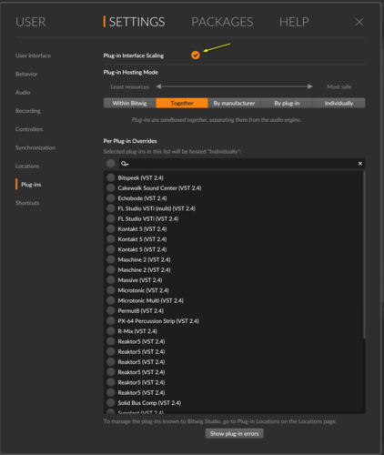
Task: Show plug-in errors
Action: click(235, 433)
